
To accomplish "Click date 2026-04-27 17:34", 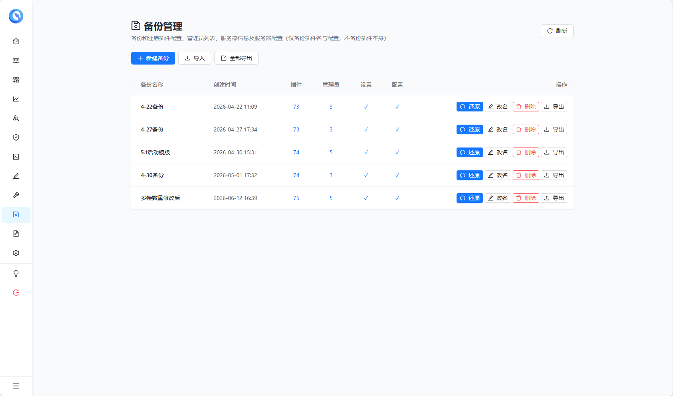I will coord(235,129).
